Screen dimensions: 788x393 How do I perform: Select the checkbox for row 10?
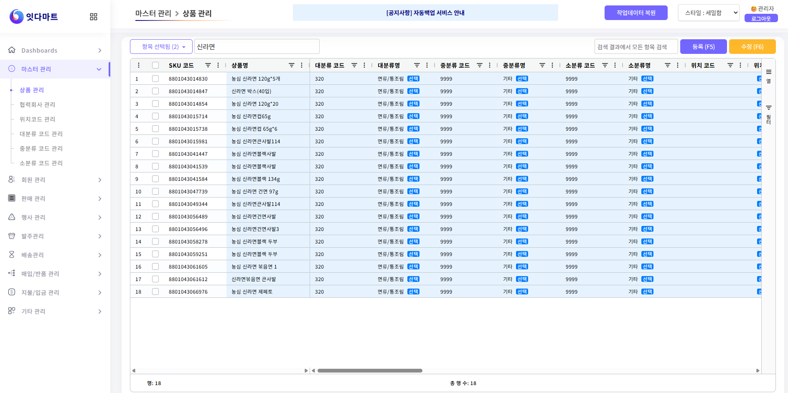[x=155, y=191]
